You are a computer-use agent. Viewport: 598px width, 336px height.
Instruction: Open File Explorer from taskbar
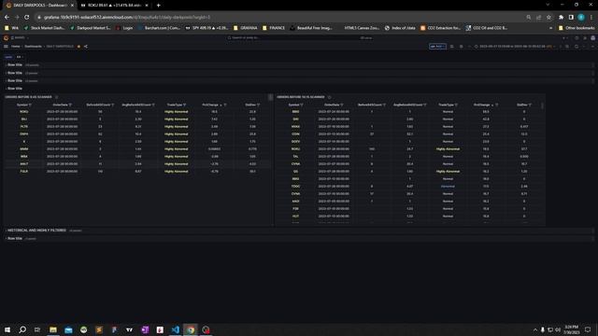53,329
